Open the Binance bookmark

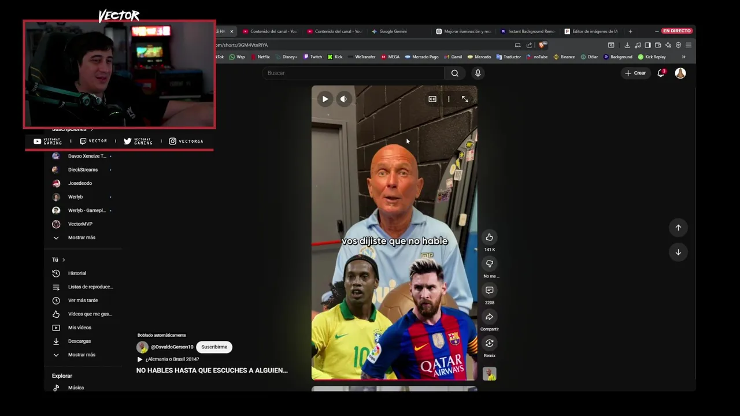click(564, 57)
